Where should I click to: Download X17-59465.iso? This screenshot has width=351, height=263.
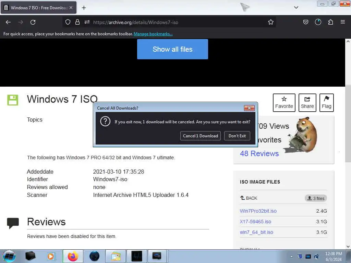tap(255, 222)
